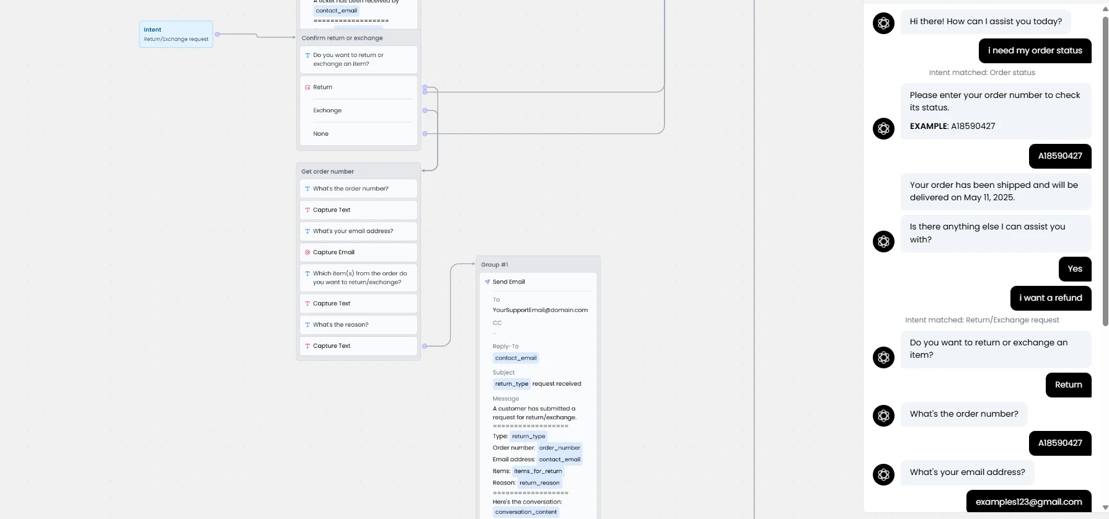1109x519 pixels.
Task: Select the Intent Return/Exchange request node
Action: 176,34
